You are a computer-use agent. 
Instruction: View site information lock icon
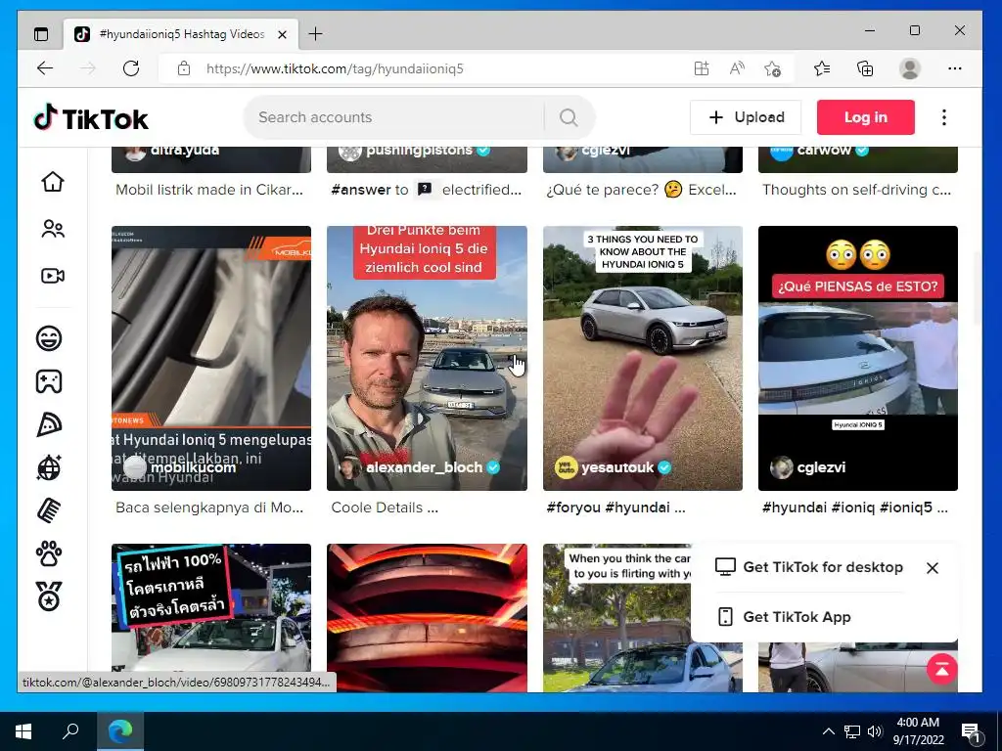(183, 68)
